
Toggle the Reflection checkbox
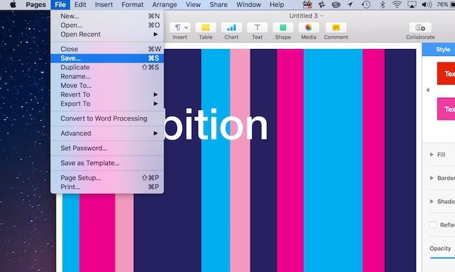tap(433, 224)
